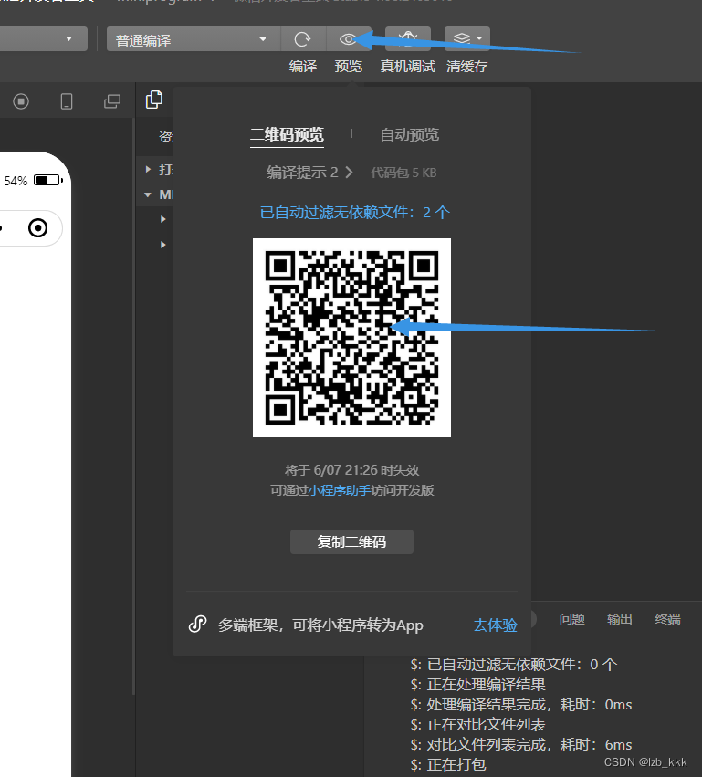Click the simulator 54% battery text

pyautogui.click(x=16, y=181)
